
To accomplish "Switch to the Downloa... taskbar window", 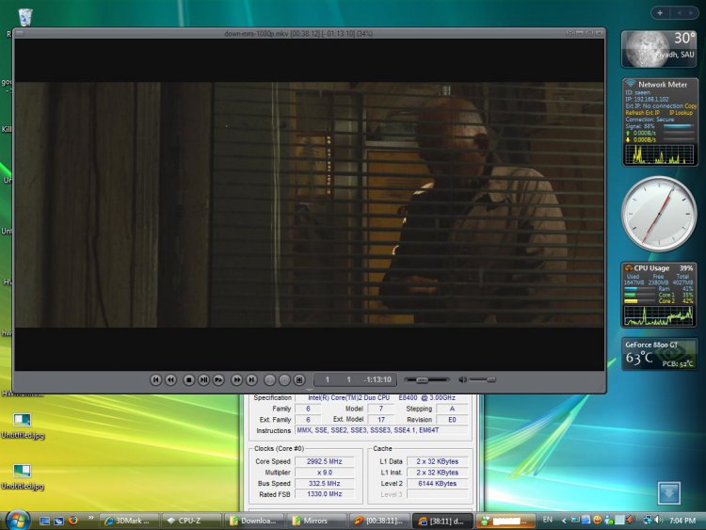I will click(254, 521).
